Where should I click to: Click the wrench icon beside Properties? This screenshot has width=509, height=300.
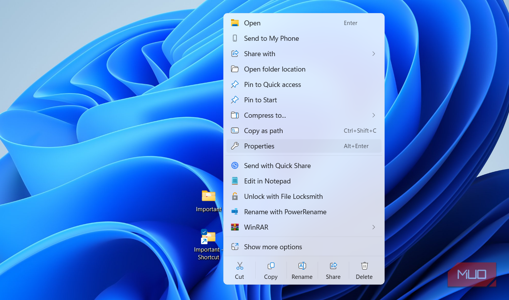[x=235, y=146]
